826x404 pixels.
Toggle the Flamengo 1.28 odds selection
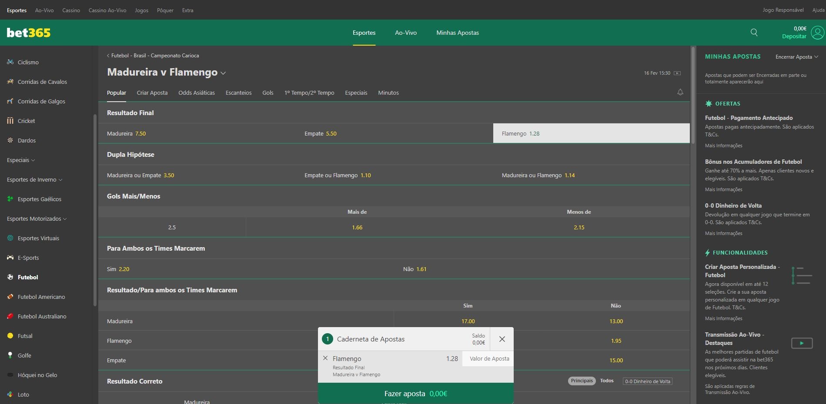coord(591,133)
